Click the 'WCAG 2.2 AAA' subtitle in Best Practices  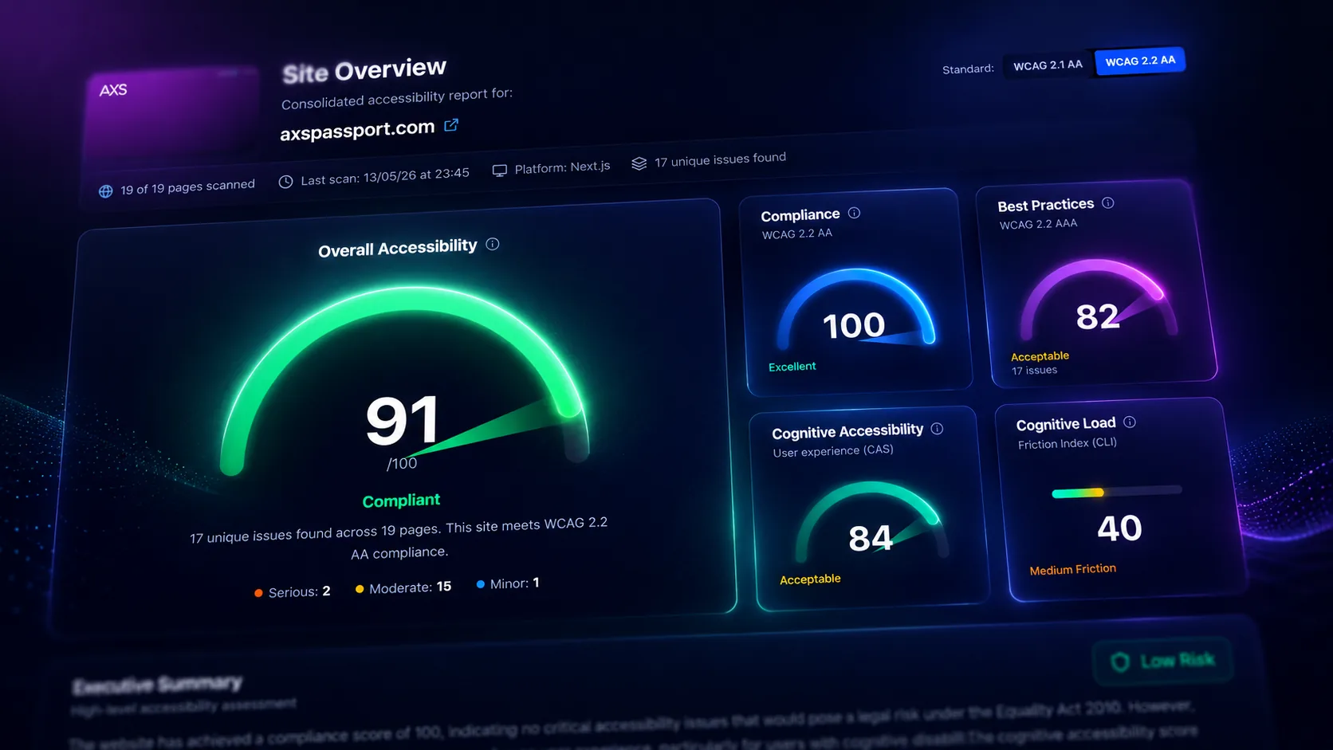[x=1038, y=224]
